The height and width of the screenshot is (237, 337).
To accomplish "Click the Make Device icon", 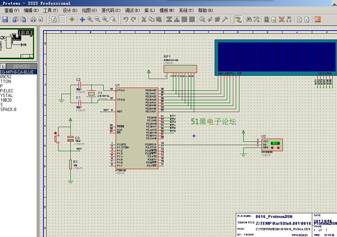I will point(210,20).
